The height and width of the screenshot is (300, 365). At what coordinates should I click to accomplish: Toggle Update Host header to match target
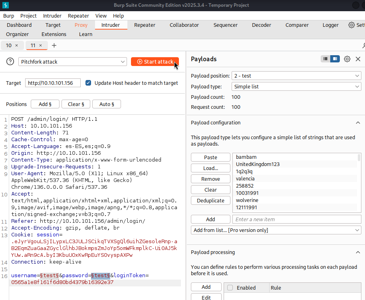point(88,83)
